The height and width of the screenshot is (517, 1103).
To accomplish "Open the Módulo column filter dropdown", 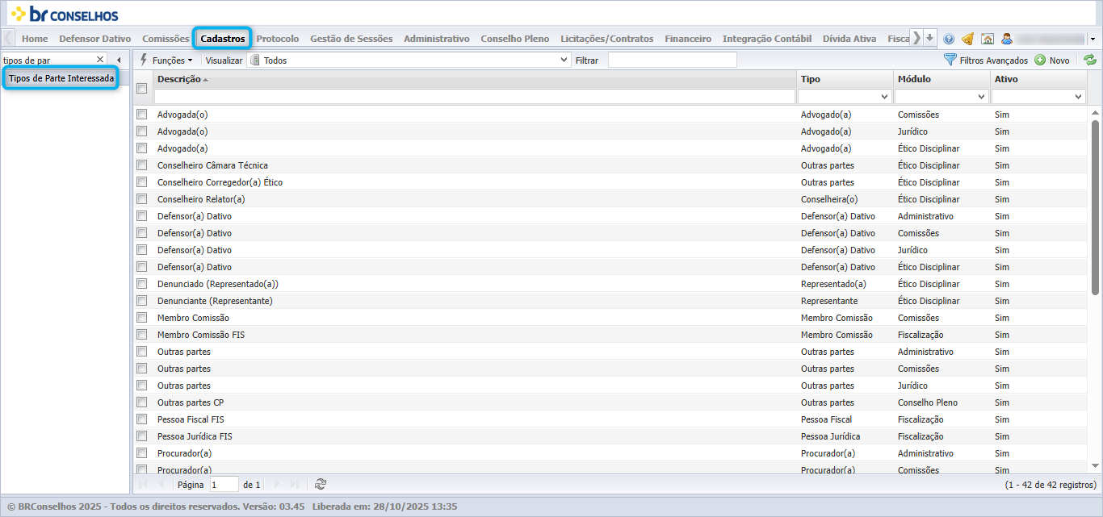I will 982,97.
